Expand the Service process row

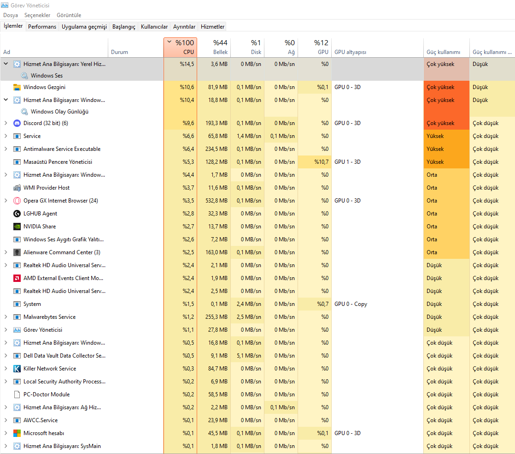point(6,136)
